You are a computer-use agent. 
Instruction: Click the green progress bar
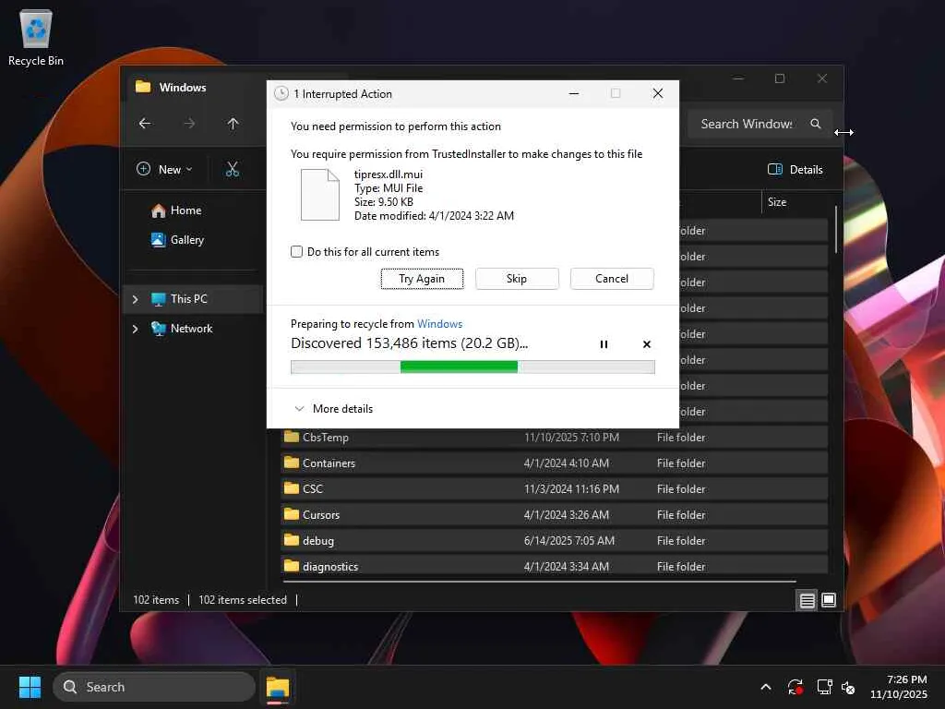472,367
